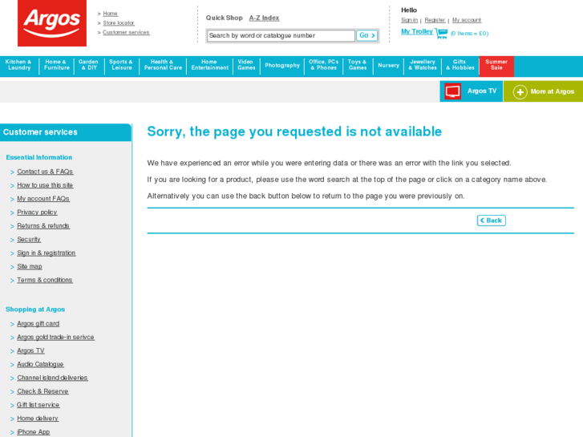Open the A-Z Index link
583x437 pixels.
click(264, 18)
